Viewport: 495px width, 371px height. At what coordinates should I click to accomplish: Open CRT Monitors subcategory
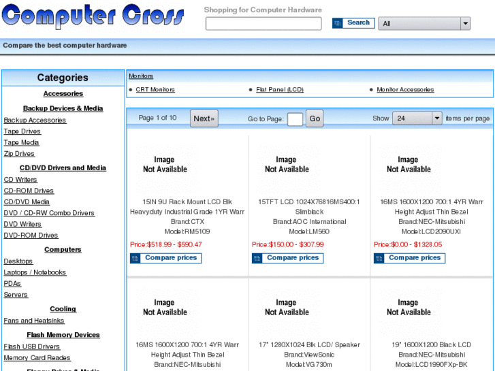pos(155,90)
